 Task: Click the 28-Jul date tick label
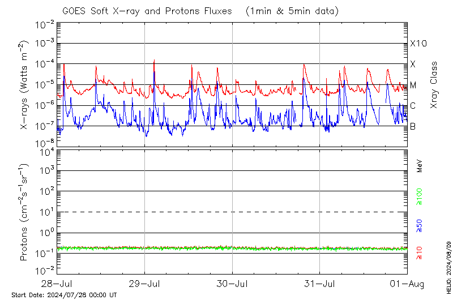pyautogui.click(x=57, y=284)
